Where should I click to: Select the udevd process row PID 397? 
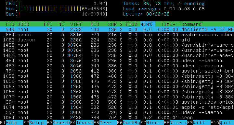[x=117, y=112]
